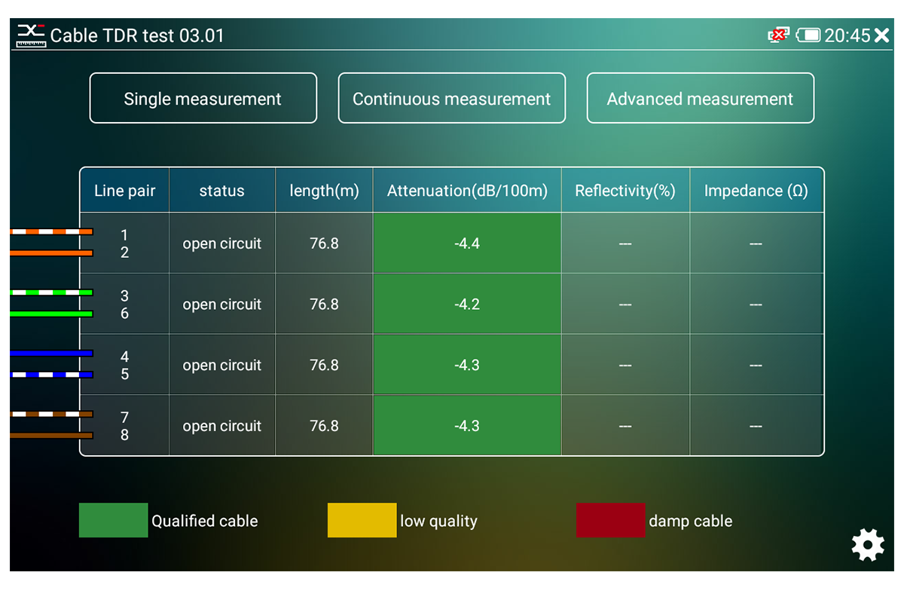Select the green wire pair 3-6 icon
904x603 pixels.
coord(51,303)
